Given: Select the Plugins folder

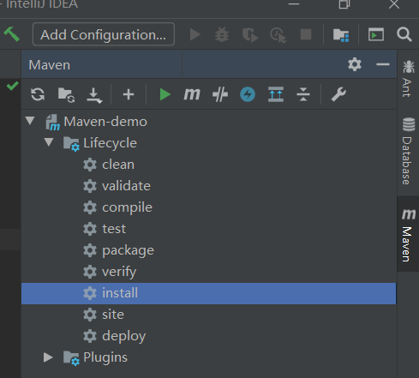Looking at the screenshot, I should tap(105, 357).
